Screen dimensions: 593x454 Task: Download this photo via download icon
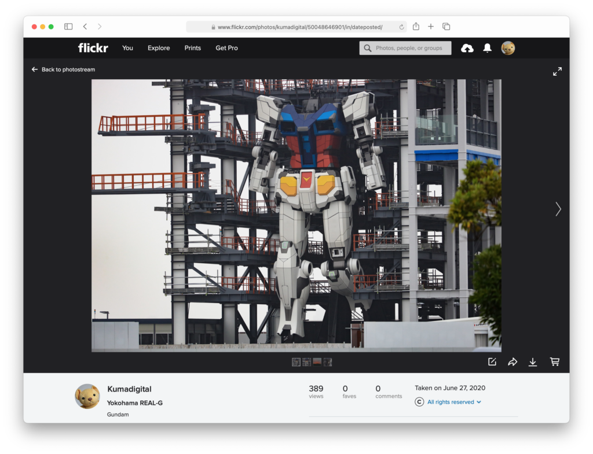pyautogui.click(x=533, y=362)
